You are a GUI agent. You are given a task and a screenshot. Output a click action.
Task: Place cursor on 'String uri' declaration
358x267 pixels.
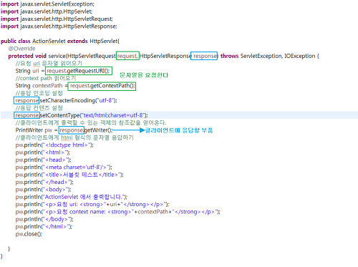(27, 71)
